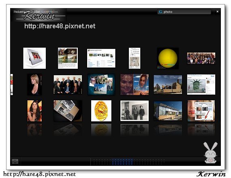
Task: Close the PicLens viewer with X button
Action: pyautogui.click(x=218, y=11)
